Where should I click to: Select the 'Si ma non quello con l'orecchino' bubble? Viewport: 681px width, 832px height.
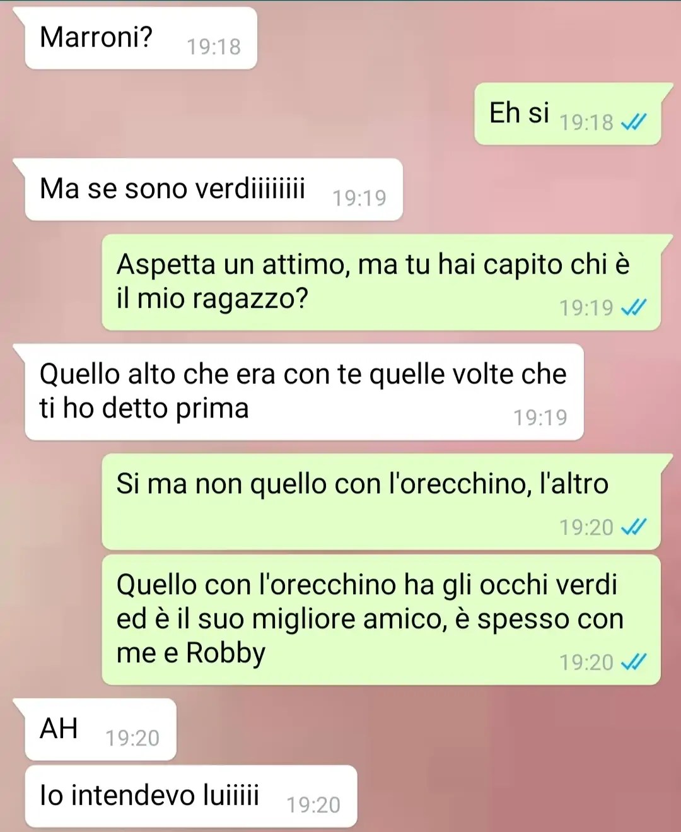381,501
